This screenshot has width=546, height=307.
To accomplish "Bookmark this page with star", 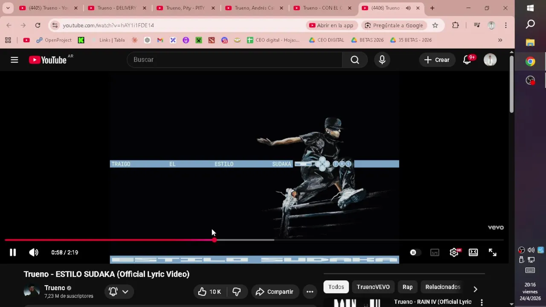I will [435, 25].
